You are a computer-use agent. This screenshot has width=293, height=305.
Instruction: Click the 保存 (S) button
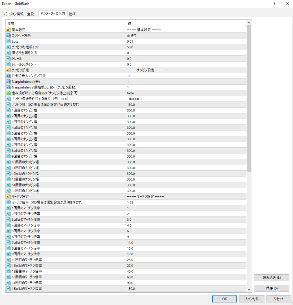tap(272, 288)
